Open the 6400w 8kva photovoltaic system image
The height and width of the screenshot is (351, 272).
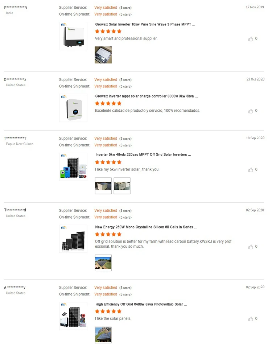point(73,316)
